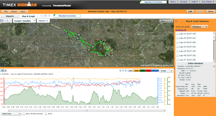This screenshot has height=116, width=216.
Task: Click the green start pin on map
Action: click(x=103, y=40)
